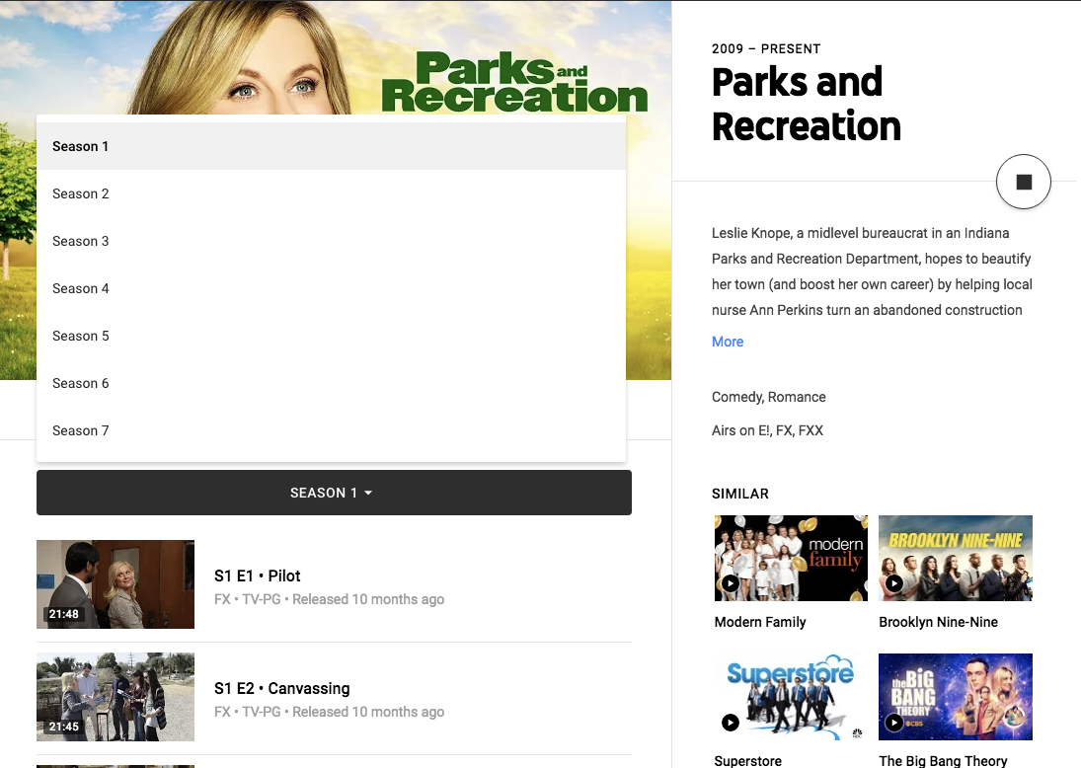Click the Modern Family title text

(760, 622)
